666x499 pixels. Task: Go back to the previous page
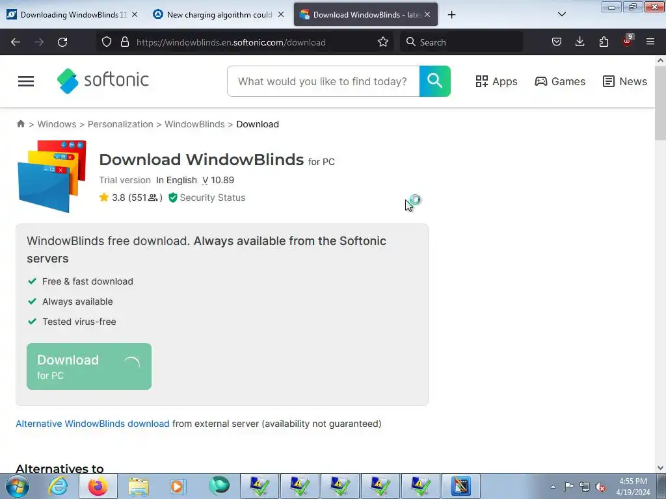click(16, 42)
